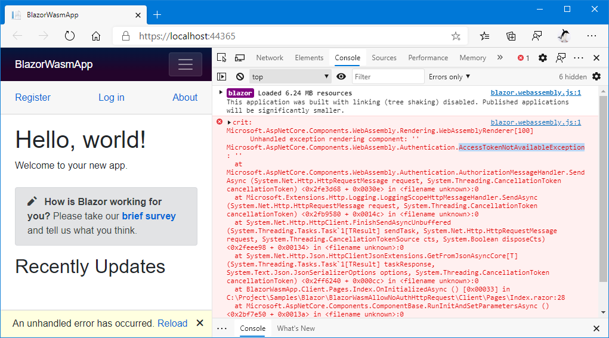Select the drawer Console tab
The image size is (609, 338).
pos(252,328)
